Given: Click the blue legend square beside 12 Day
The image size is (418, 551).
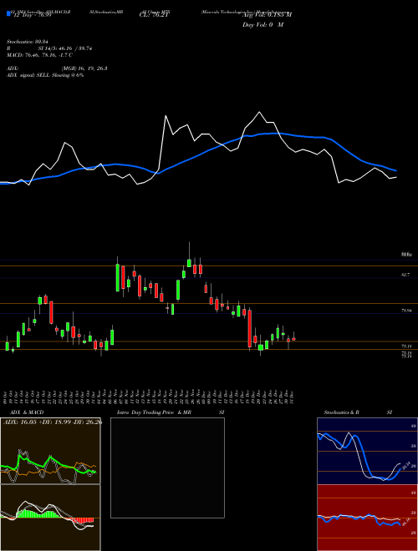Looking at the screenshot, I should pyautogui.click(x=8, y=13).
